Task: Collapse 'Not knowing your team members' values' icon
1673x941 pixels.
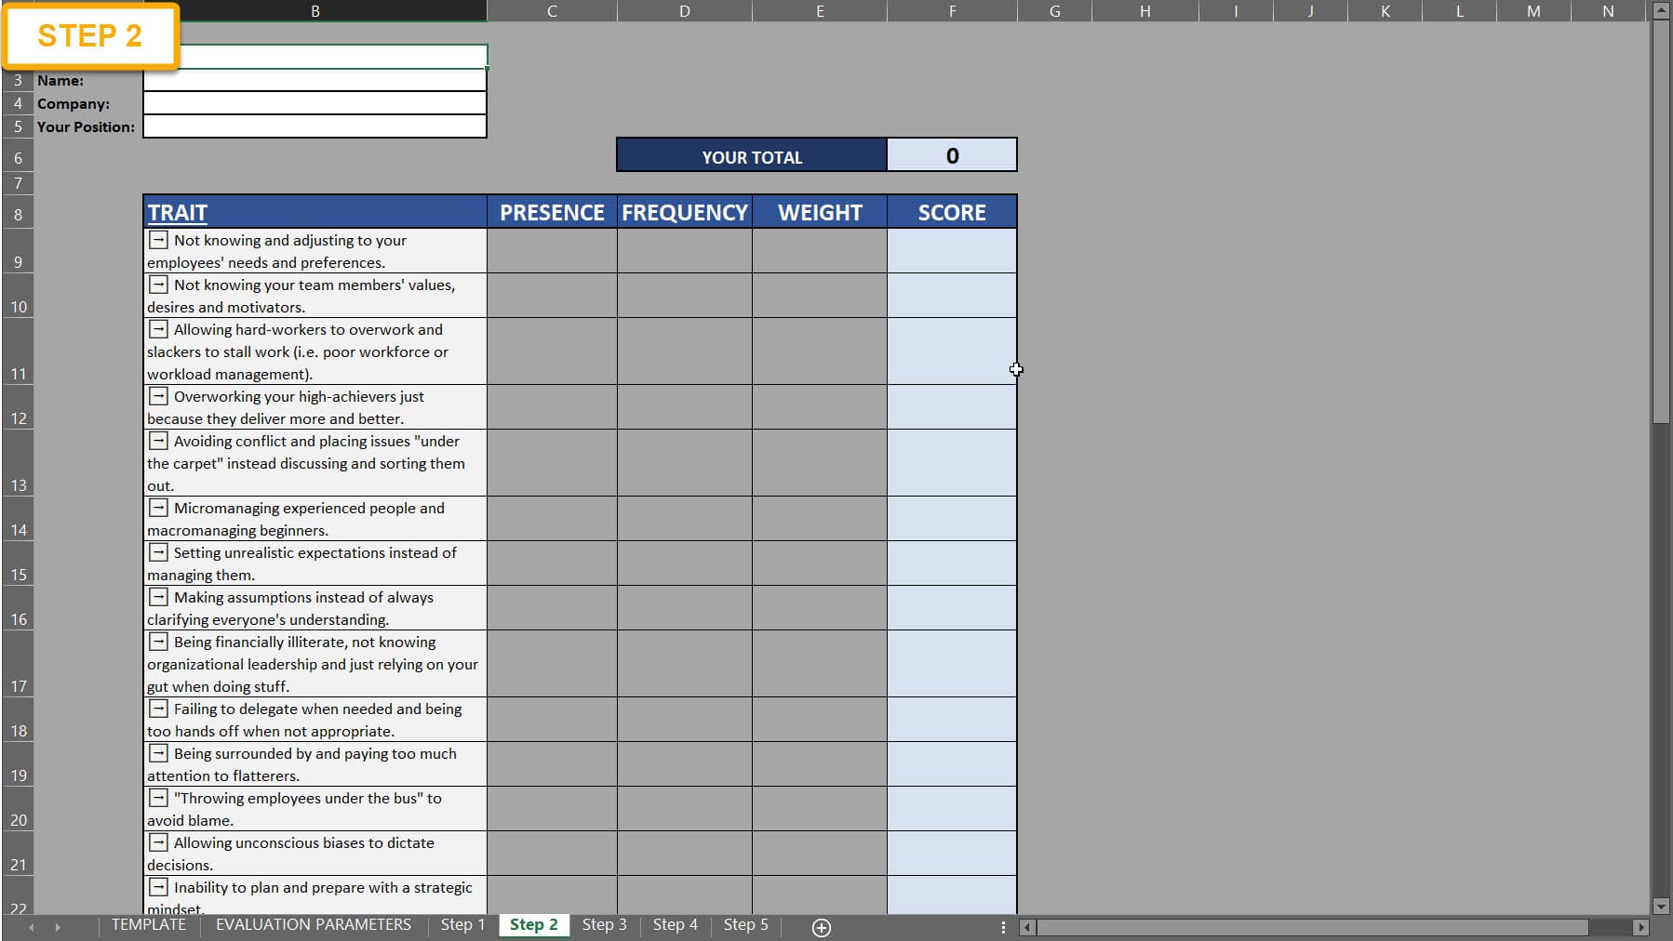Action: [158, 285]
